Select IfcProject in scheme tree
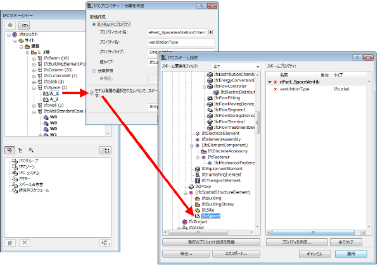The image size is (380, 265). click(x=198, y=222)
